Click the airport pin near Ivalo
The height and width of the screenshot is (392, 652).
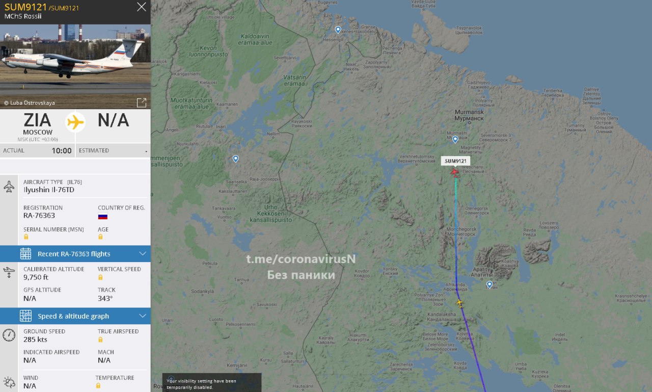coord(235,159)
